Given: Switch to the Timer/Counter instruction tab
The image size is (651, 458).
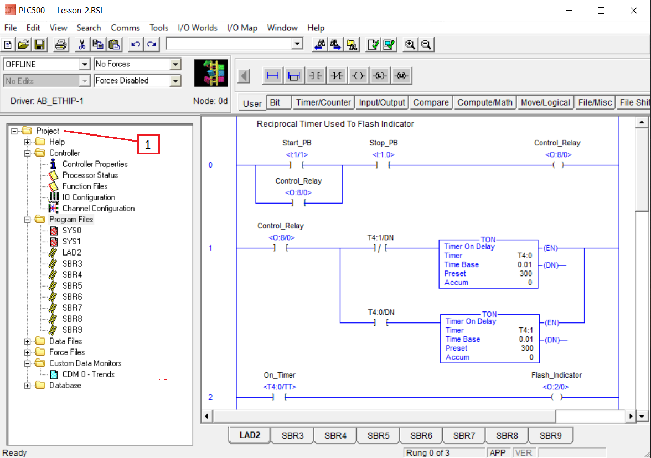Looking at the screenshot, I should (x=323, y=102).
